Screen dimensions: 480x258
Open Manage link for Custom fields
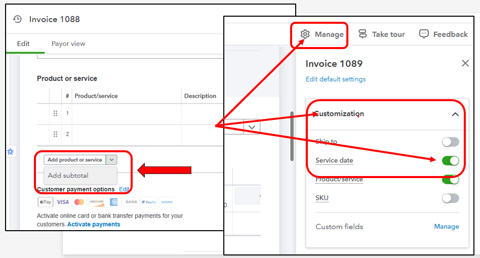pos(446,227)
